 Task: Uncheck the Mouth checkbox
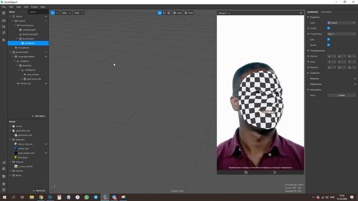(x=328, y=45)
